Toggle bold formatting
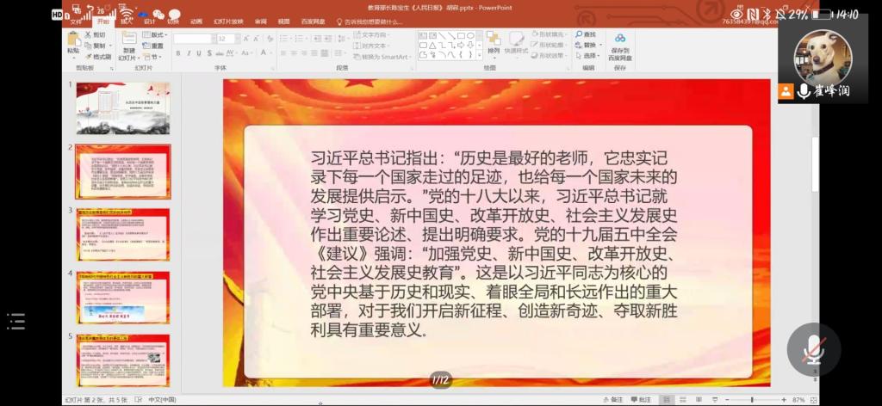This screenshot has height=406, width=882. tap(177, 53)
